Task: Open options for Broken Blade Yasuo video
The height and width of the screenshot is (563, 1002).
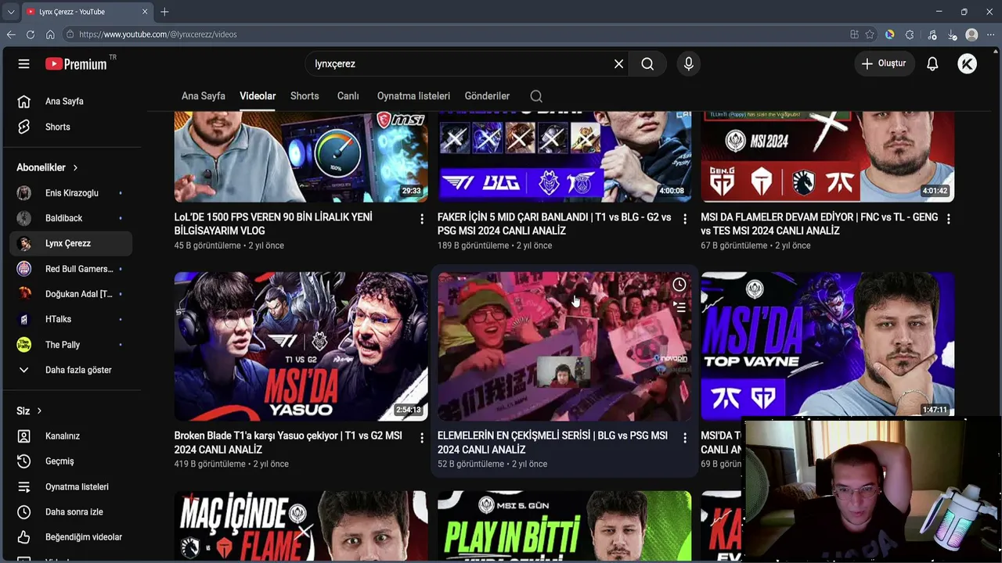Action: pos(422,438)
